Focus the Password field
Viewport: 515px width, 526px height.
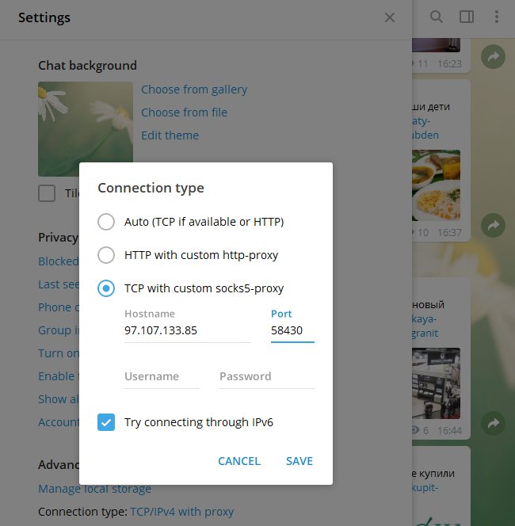267,376
